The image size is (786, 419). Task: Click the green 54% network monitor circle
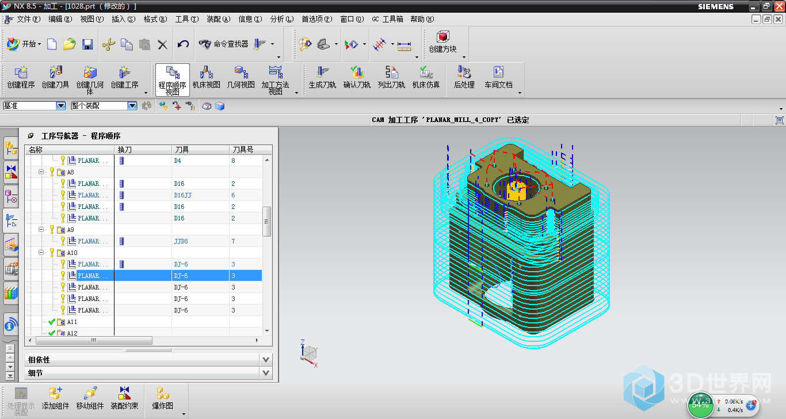tap(700, 405)
